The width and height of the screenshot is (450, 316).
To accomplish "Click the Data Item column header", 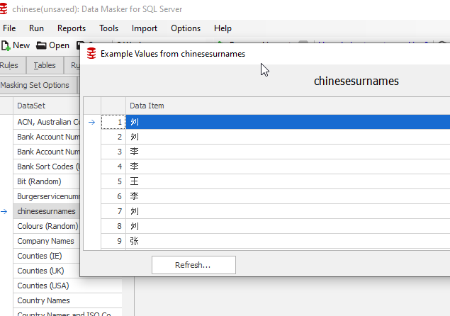I will 147,106.
